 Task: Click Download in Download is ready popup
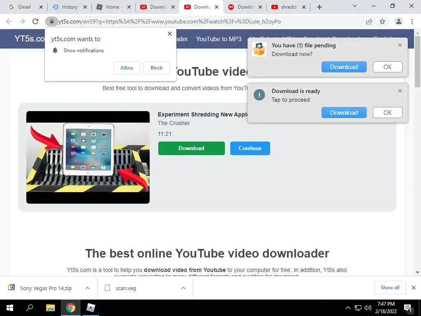click(x=344, y=113)
